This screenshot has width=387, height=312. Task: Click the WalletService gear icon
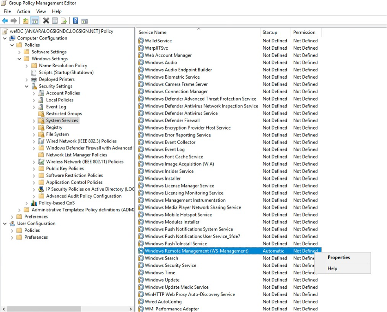click(x=141, y=41)
